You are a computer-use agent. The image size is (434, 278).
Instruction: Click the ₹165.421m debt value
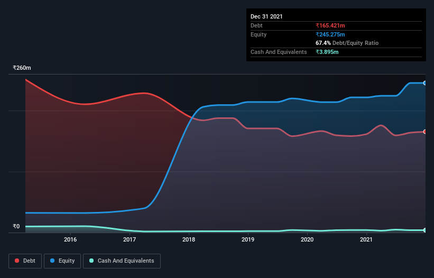click(x=330, y=25)
